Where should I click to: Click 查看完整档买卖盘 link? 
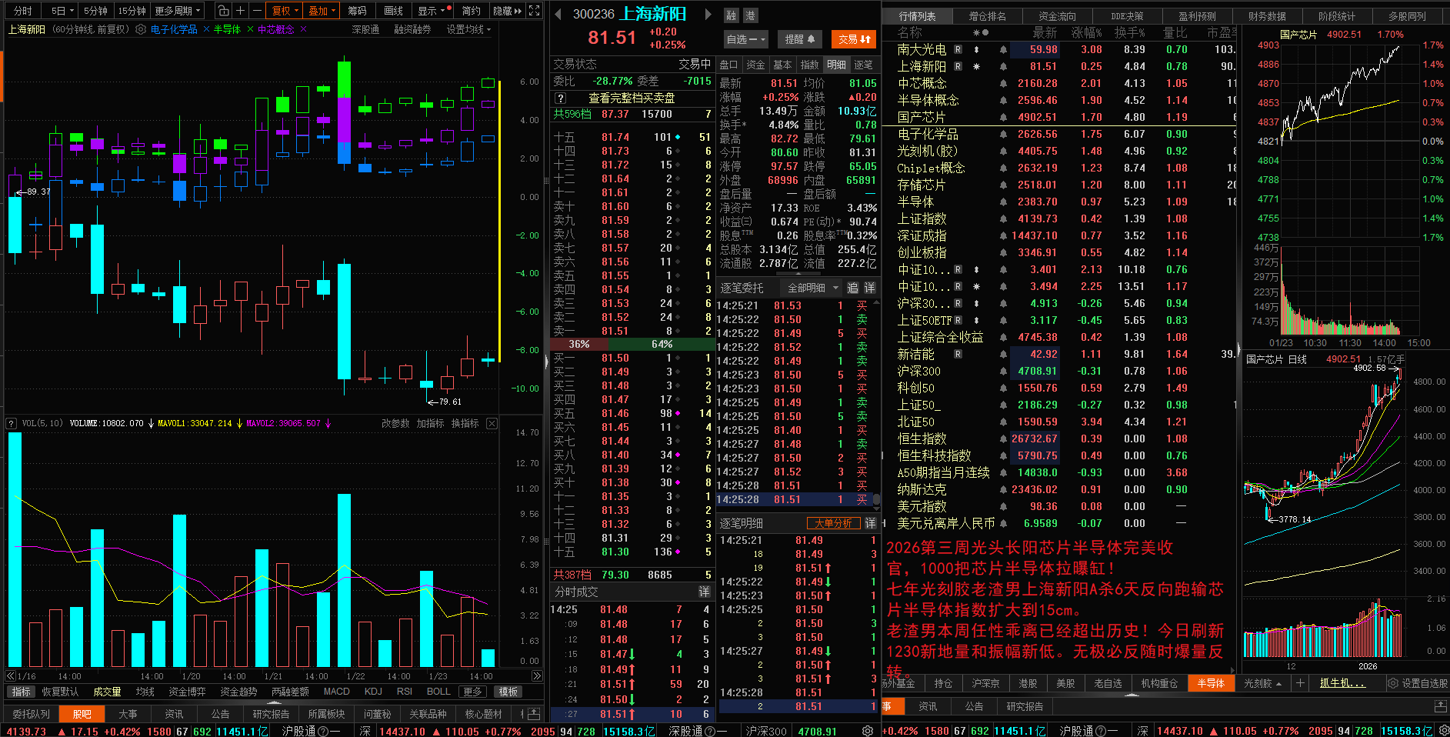pyautogui.click(x=632, y=98)
